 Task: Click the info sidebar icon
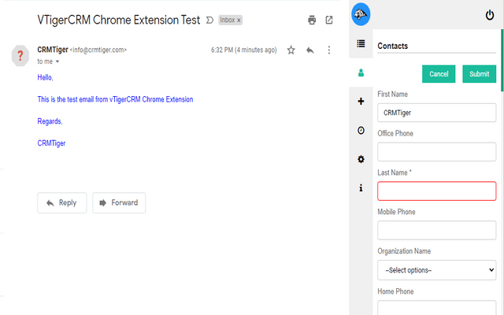361,187
